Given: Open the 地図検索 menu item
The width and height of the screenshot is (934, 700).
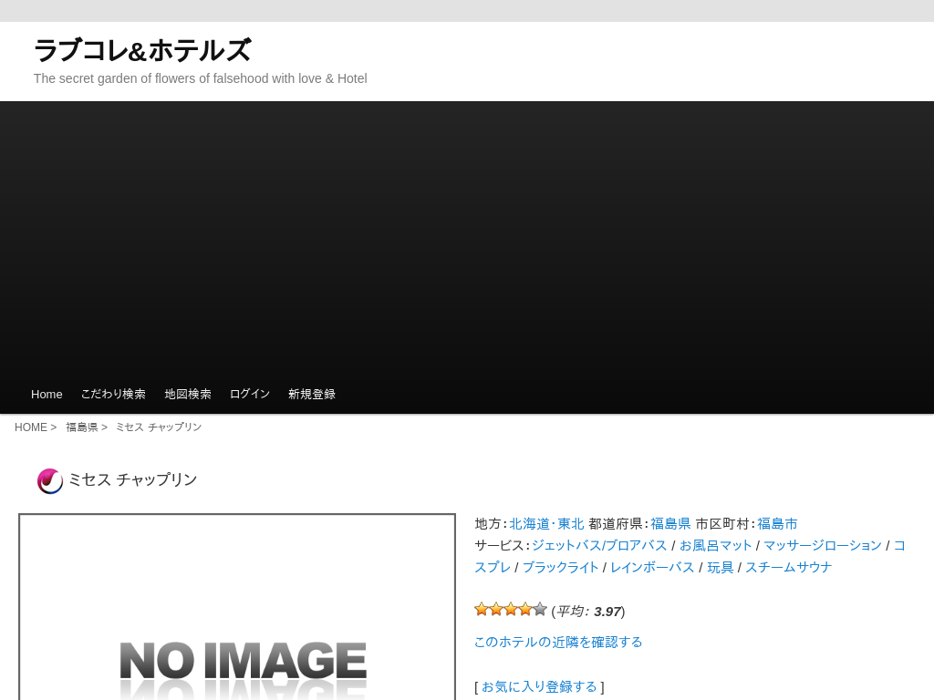Looking at the screenshot, I should pyautogui.click(x=188, y=394).
